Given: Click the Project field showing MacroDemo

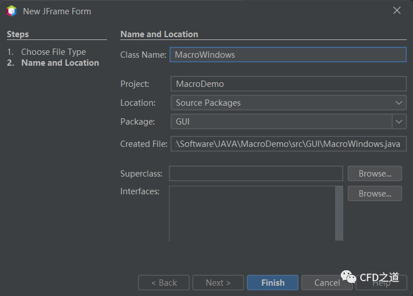Looking at the screenshot, I should tap(288, 84).
